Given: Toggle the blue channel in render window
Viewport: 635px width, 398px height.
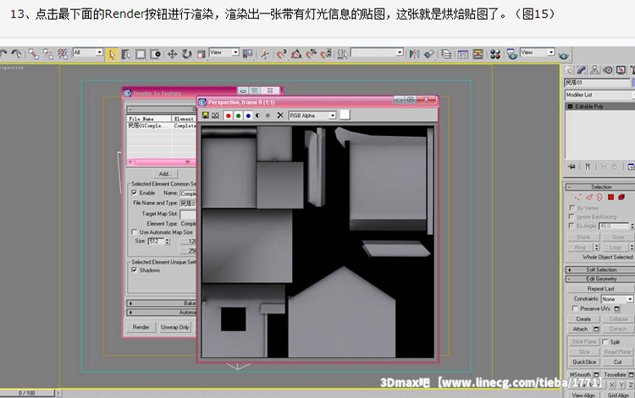Looking at the screenshot, I should click(x=248, y=116).
